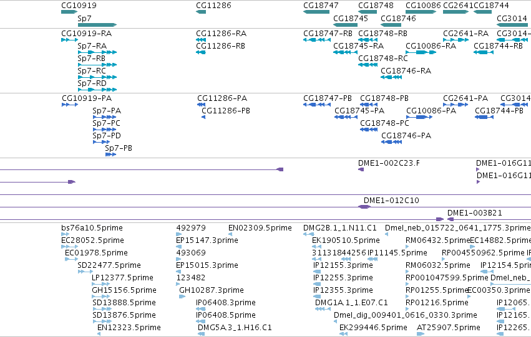Screen dimensions: 531x337
Task: Select EST EP15147.3prime
Action: pos(207,240)
